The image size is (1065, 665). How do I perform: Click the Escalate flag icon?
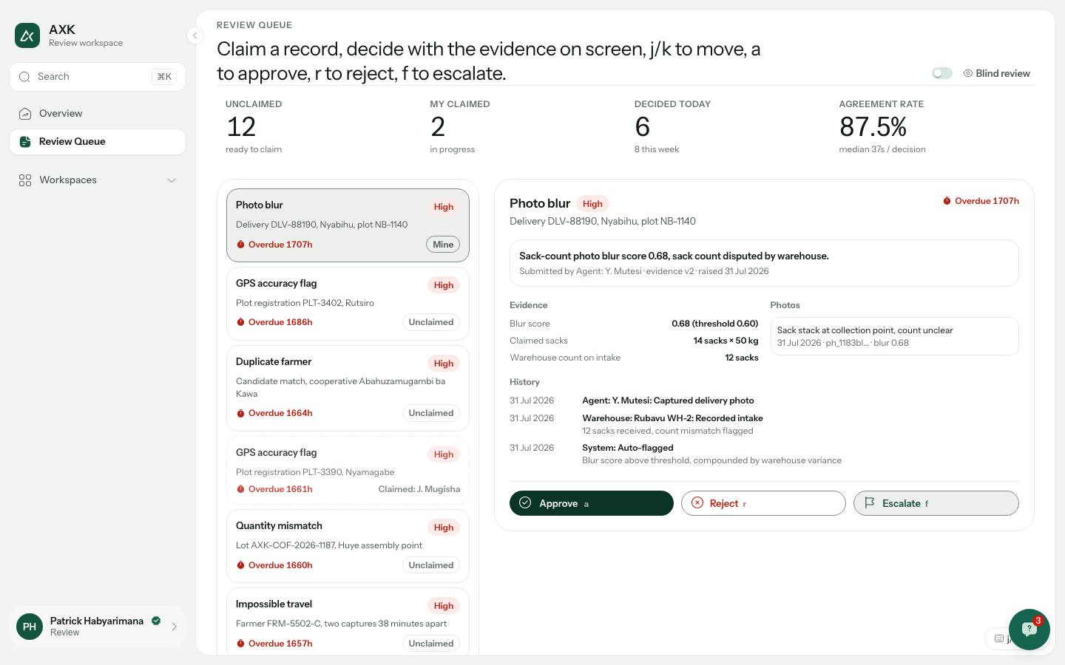click(x=870, y=502)
